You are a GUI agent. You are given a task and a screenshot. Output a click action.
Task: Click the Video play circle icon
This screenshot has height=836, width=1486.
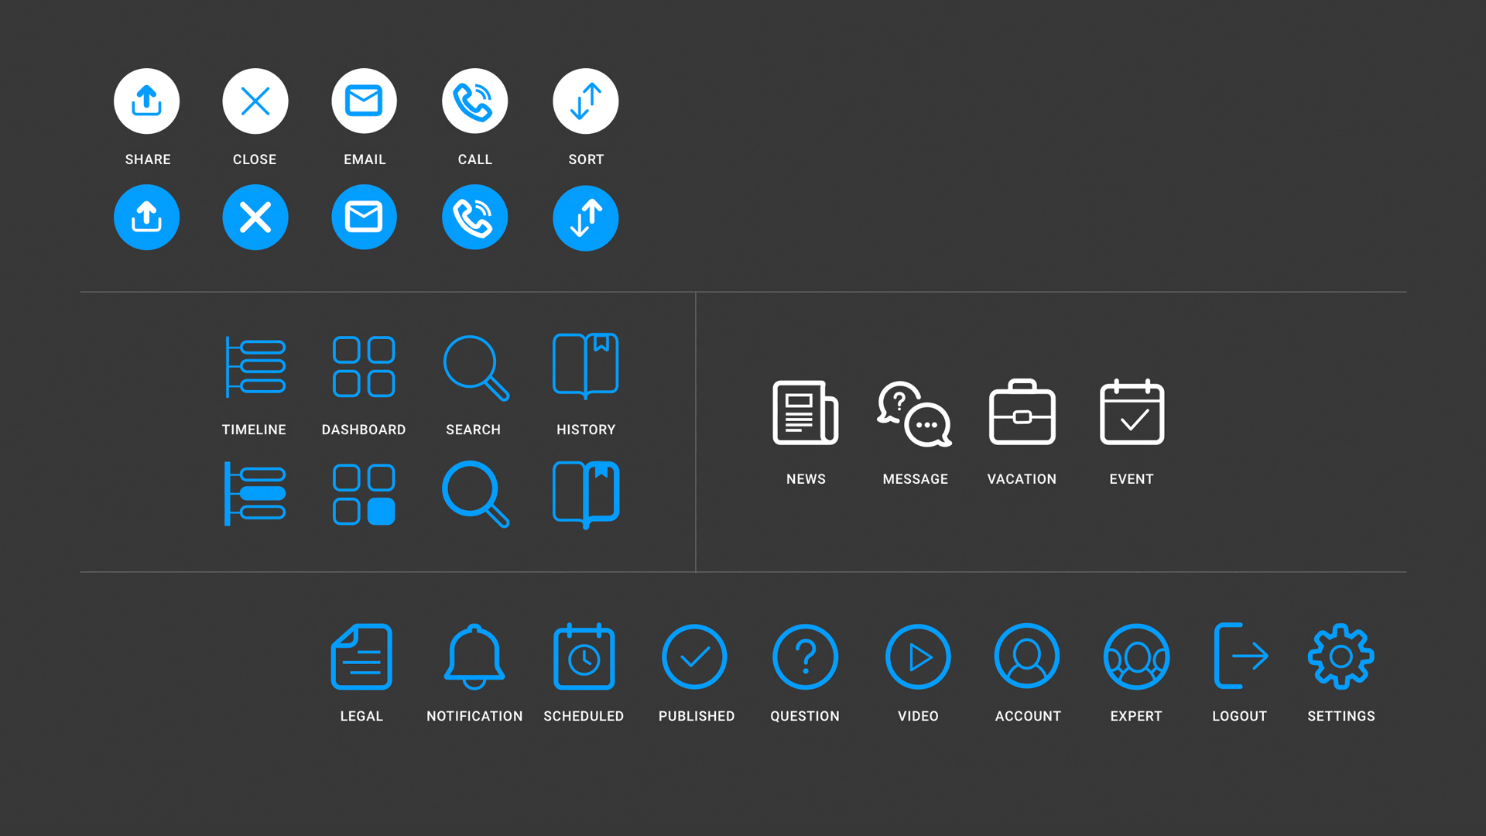point(918,656)
